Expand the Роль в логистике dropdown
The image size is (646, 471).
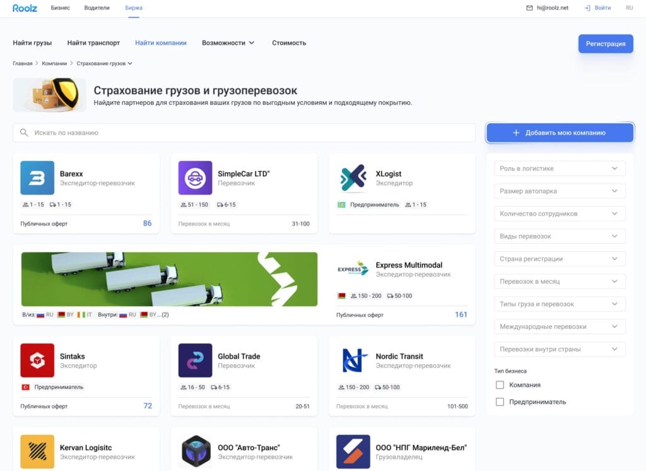click(x=560, y=168)
